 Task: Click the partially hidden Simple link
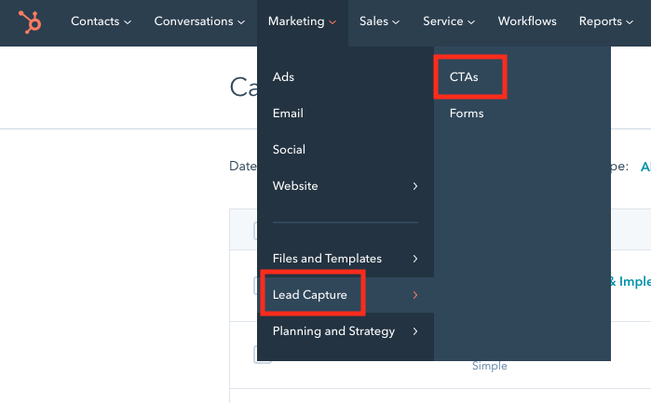click(x=490, y=366)
